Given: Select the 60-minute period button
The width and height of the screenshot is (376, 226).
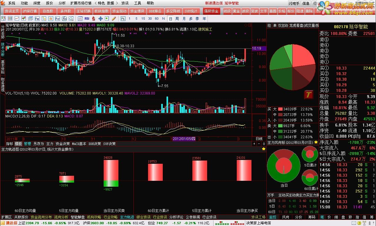Looking at the screenshot, I should 157,18.
